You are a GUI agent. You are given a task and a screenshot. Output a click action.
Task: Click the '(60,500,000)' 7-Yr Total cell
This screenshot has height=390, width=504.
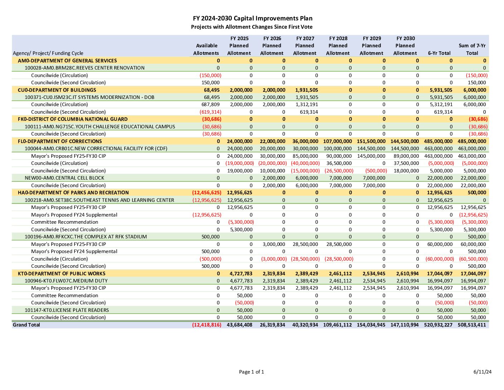coord(473,259)
